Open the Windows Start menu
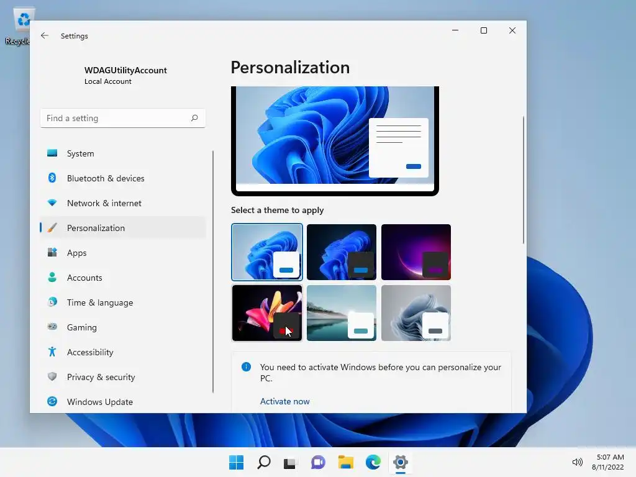636x477 pixels. click(236, 462)
